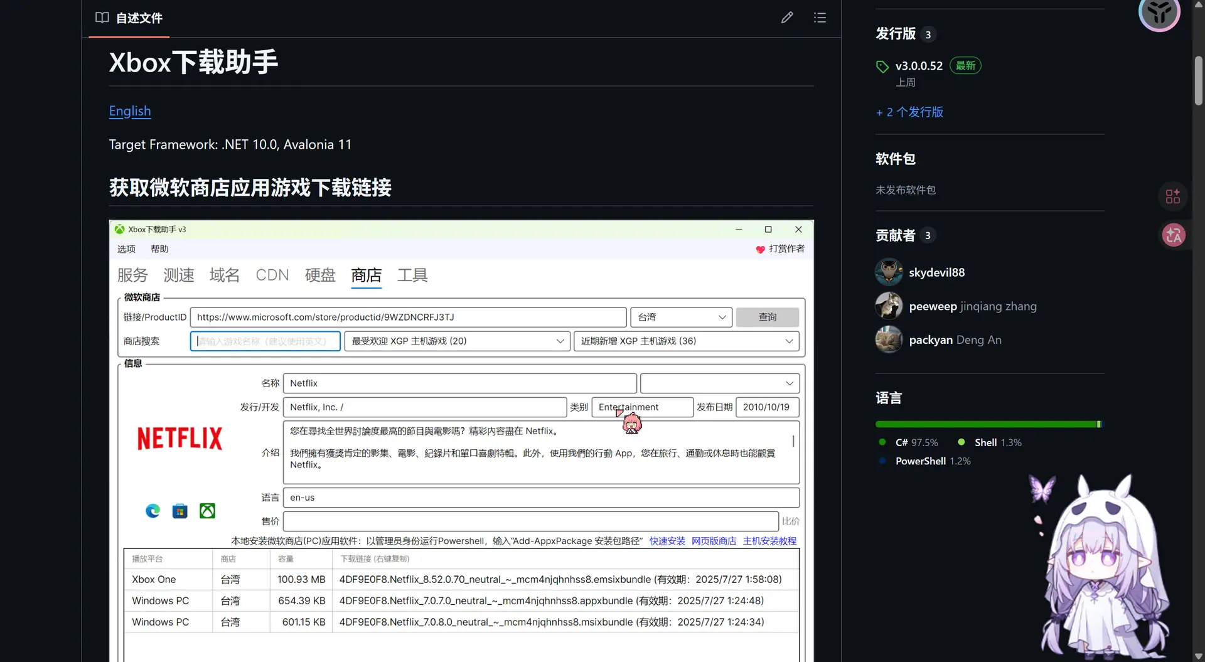Screen dimensions: 1205x662
Task: Expand the 最受欢迎 XGP 主机游戏 (20) dropdown
Action: click(457, 341)
